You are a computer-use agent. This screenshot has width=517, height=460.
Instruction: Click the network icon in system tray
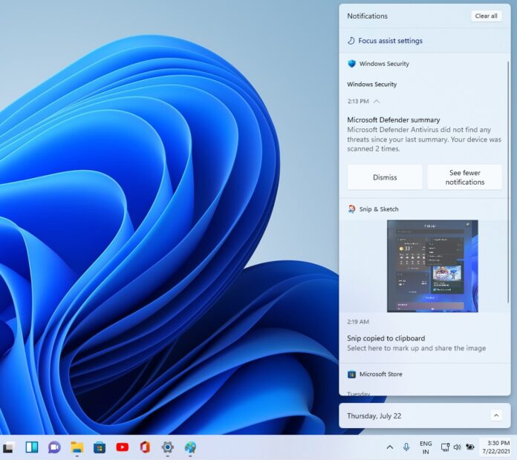pos(444,447)
